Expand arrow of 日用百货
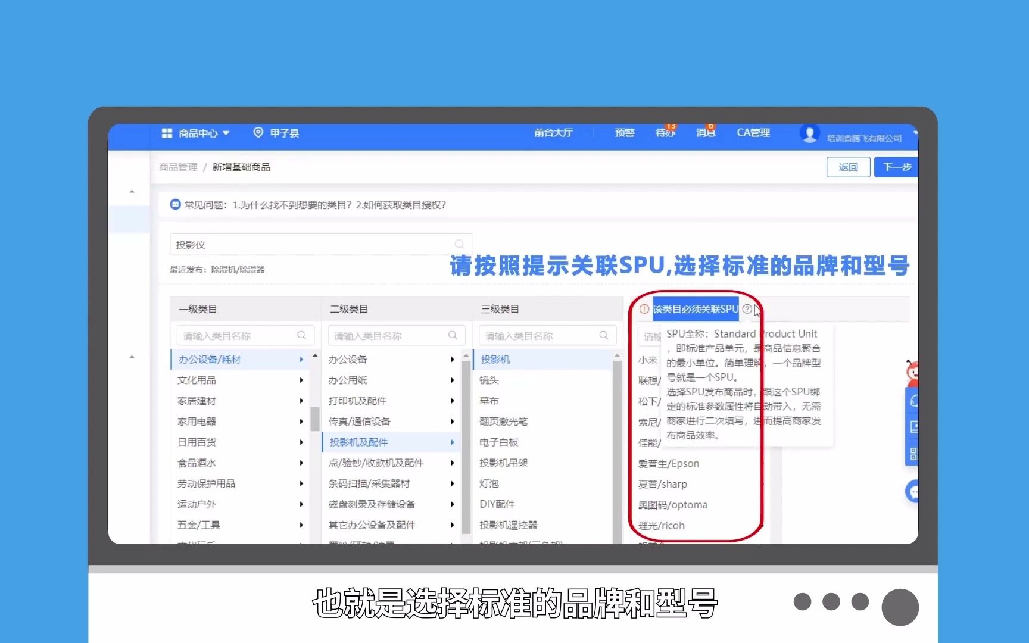 coord(301,442)
